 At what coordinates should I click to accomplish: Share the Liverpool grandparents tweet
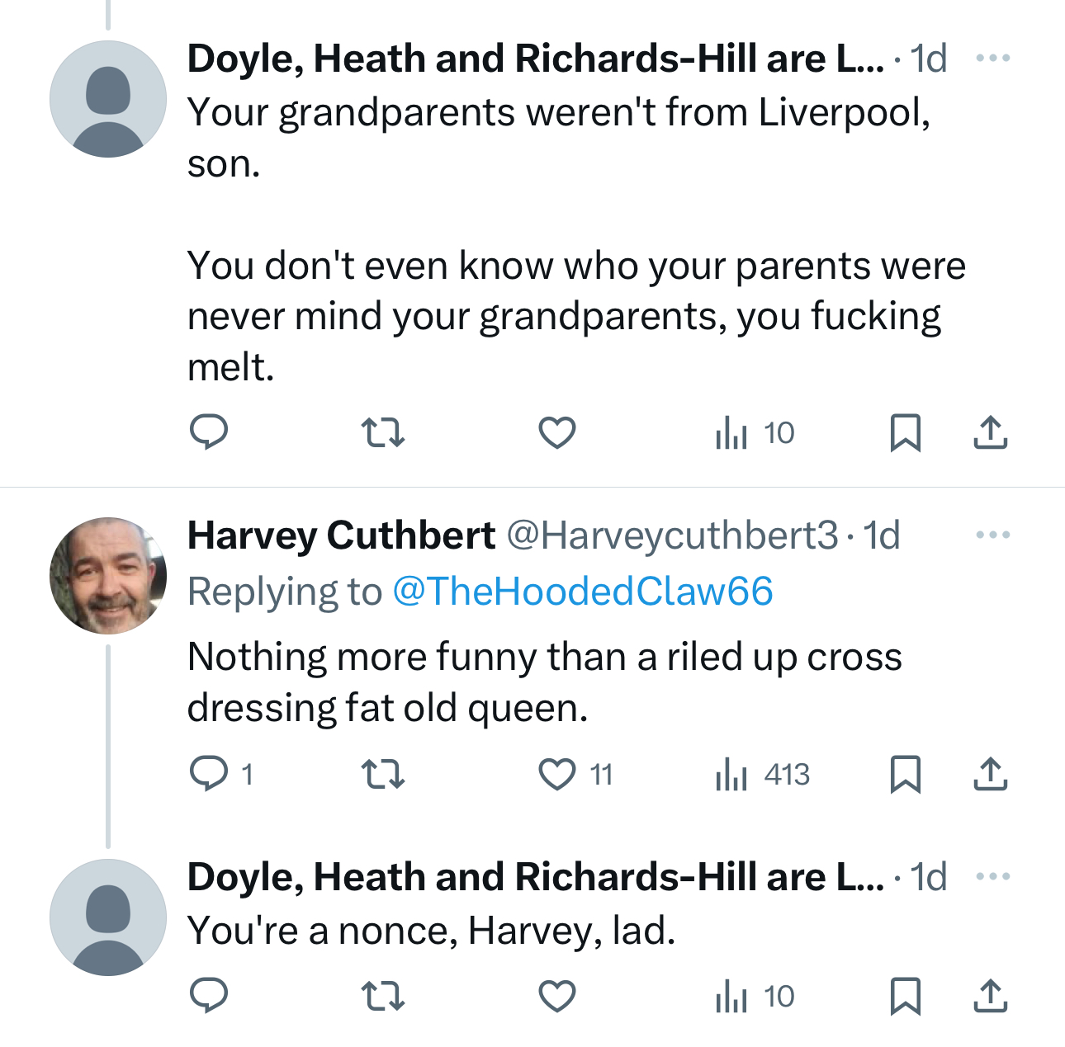[990, 432]
